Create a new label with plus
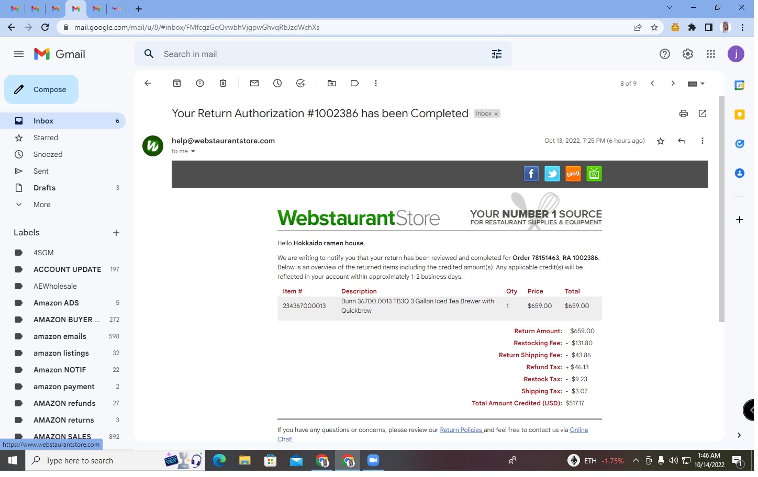758x477 pixels. tap(116, 233)
